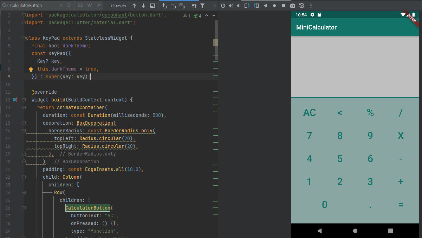Click the emulator power button
Screen dimensions: 422x238
pyautogui.click(x=223, y=6)
